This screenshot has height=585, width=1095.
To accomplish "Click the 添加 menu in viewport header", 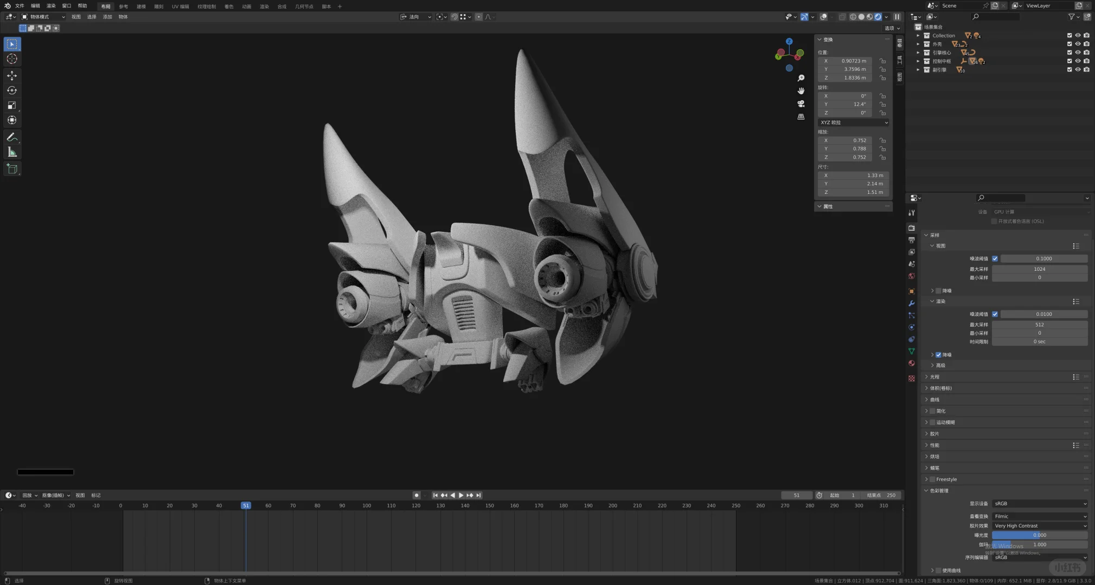I will [x=107, y=17].
